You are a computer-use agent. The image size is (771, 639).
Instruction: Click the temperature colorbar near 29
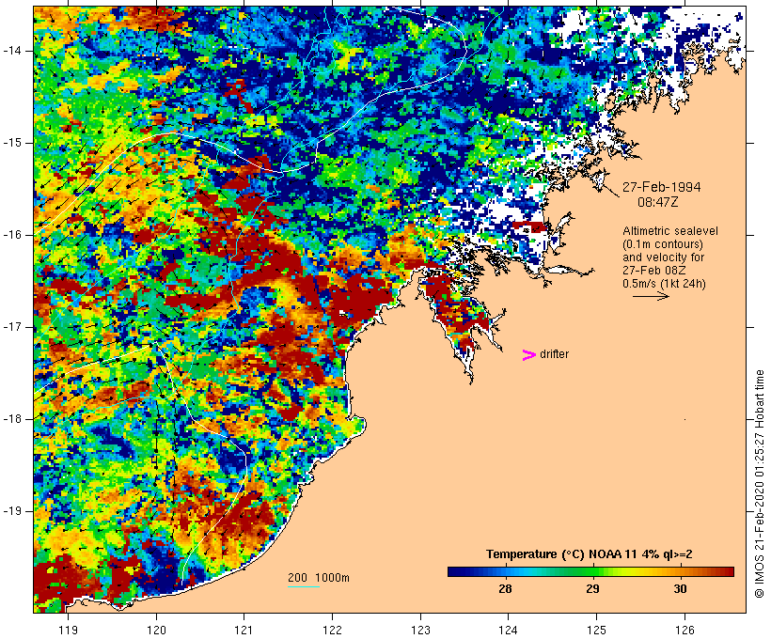tap(593, 571)
